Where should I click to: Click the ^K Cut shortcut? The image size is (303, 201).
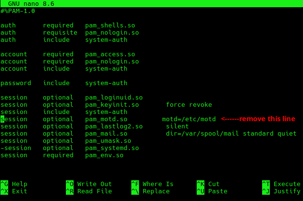pos(208,184)
